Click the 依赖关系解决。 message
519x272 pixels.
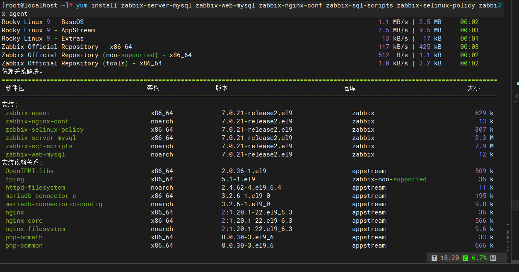tap(22, 71)
